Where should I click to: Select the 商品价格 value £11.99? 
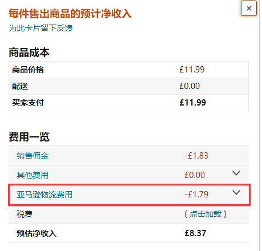(192, 70)
